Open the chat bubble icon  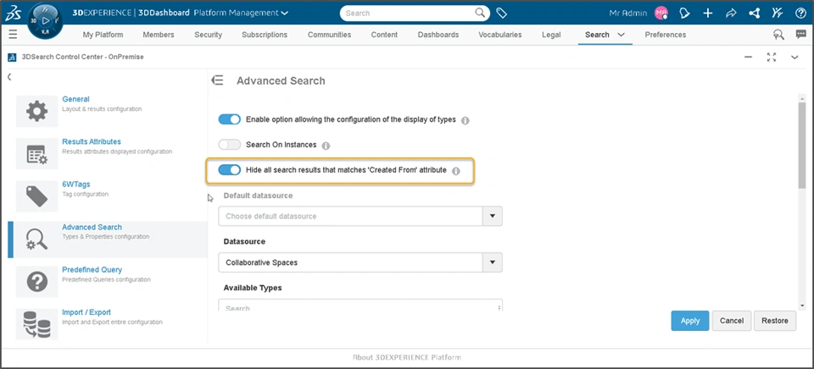pyautogui.click(x=800, y=35)
